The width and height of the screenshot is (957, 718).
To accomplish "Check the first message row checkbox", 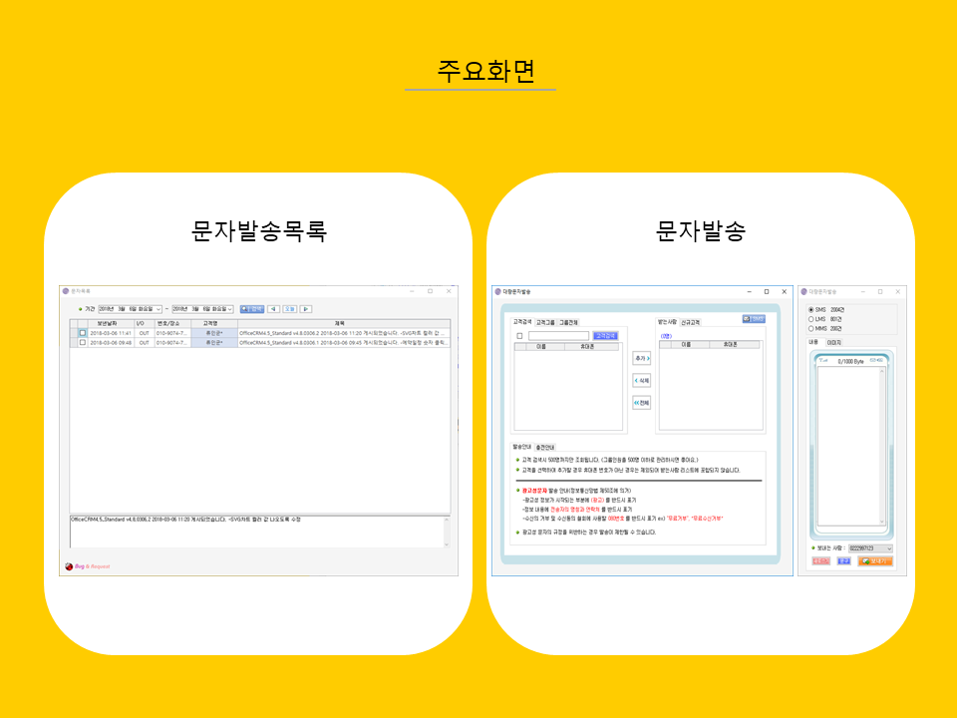I will [83, 333].
